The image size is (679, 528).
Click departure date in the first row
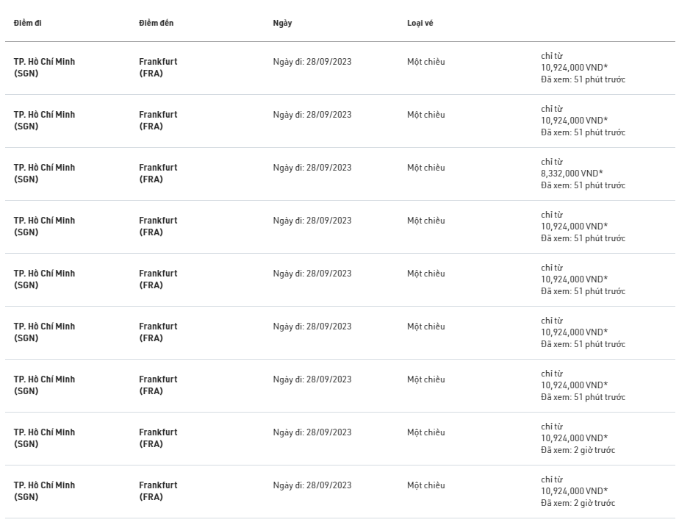point(312,62)
